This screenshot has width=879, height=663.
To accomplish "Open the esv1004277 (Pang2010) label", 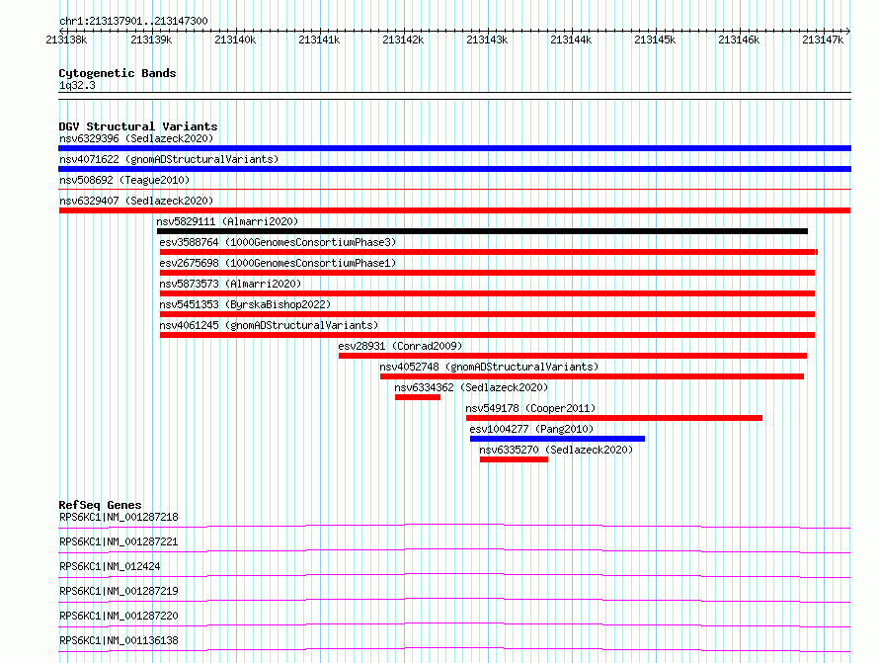I will (x=531, y=429).
